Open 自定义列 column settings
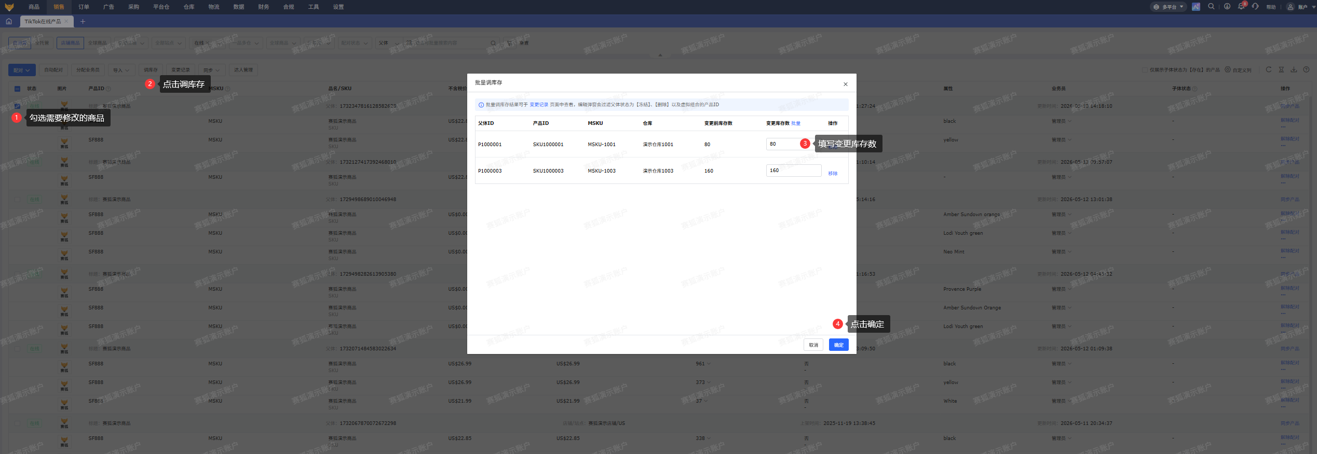The width and height of the screenshot is (1317, 454). 1238,70
